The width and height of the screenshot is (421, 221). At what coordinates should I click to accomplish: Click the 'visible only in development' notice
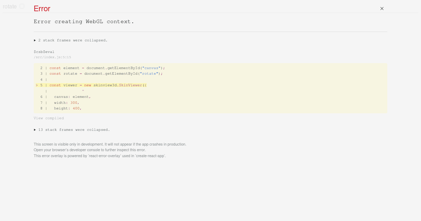coord(110,144)
